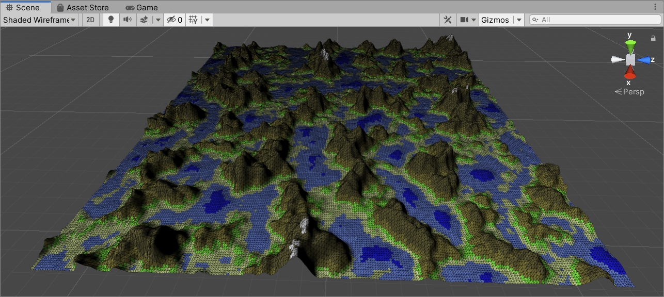The height and width of the screenshot is (297, 664).
Task: Open component editor tools (wrench icon)
Action: (x=448, y=20)
